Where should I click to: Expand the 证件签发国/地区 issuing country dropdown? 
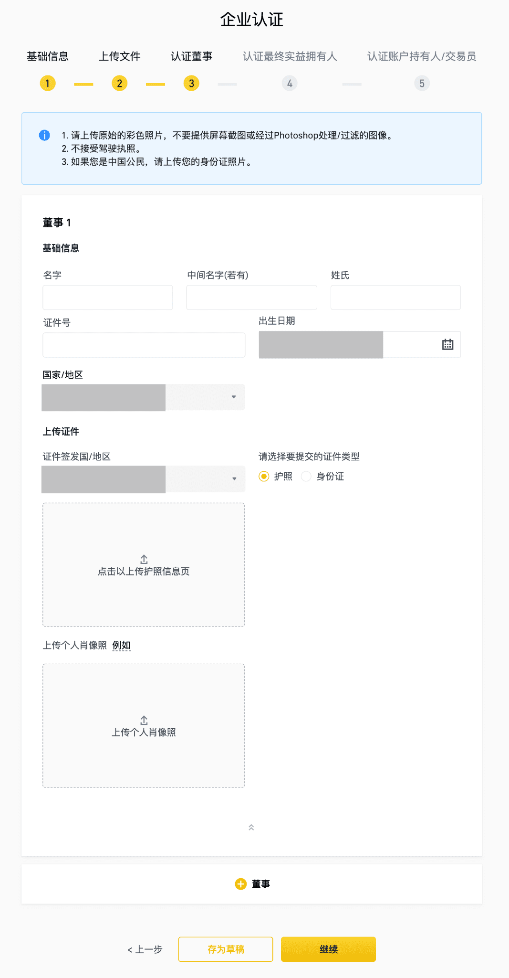click(x=234, y=478)
